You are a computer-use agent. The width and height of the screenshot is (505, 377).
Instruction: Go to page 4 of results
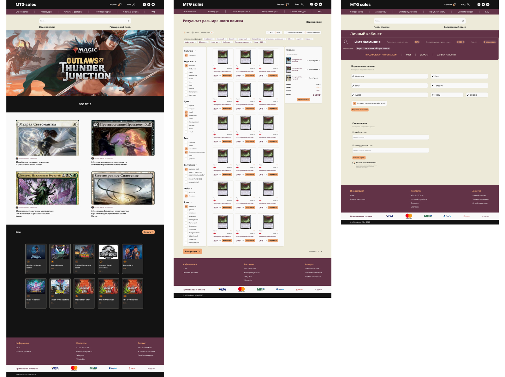(x=322, y=252)
